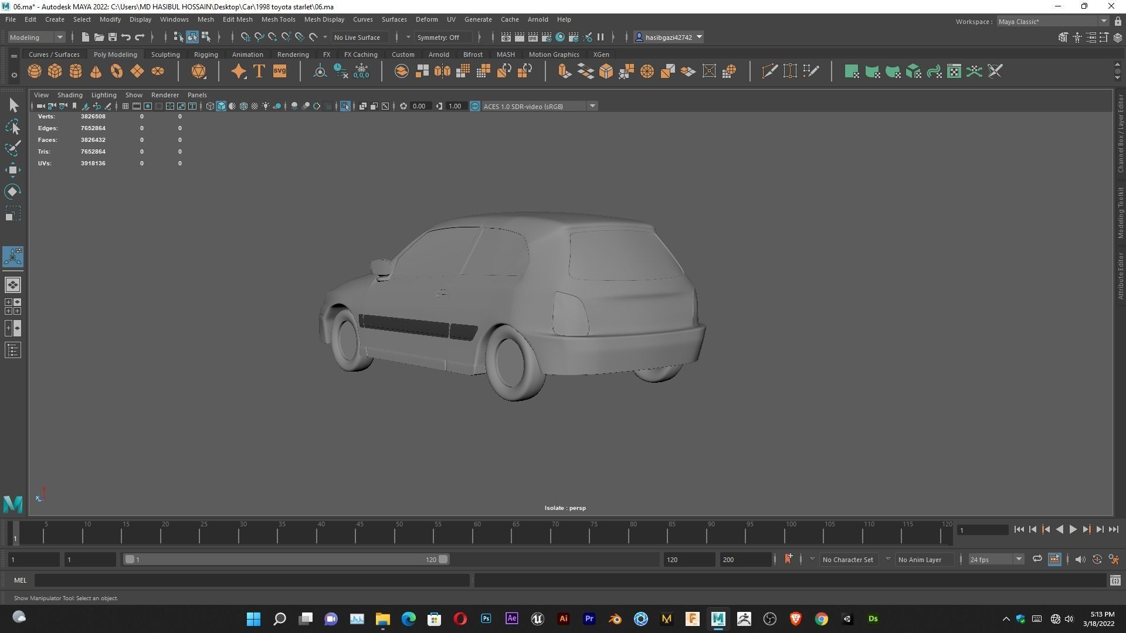Click the Extrude shelf icon
The height and width of the screenshot is (633, 1126).
point(564,72)
